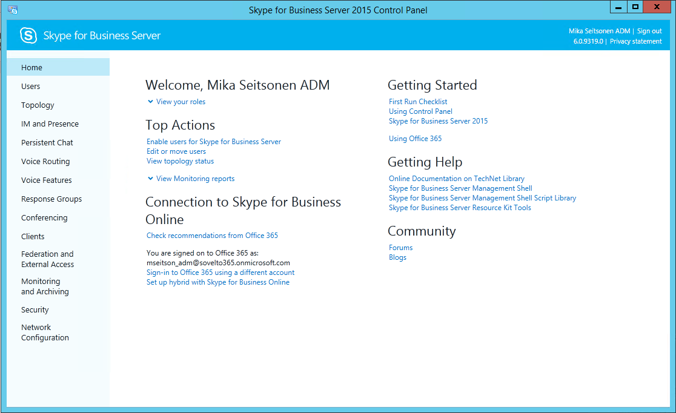The image size is (676, 413).
Task: Click the version number 6.0.9319.0
Action: coord(588,41)
